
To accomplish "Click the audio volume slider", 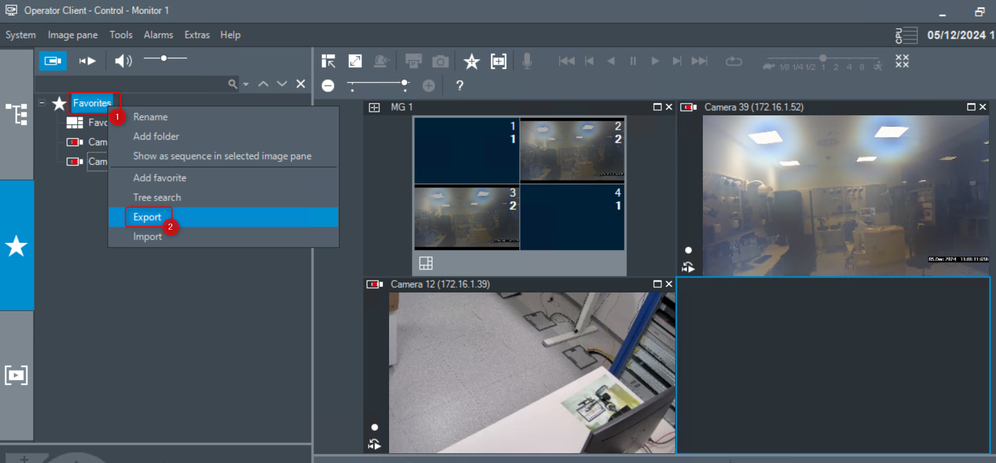I will click(x=165, y=58).
